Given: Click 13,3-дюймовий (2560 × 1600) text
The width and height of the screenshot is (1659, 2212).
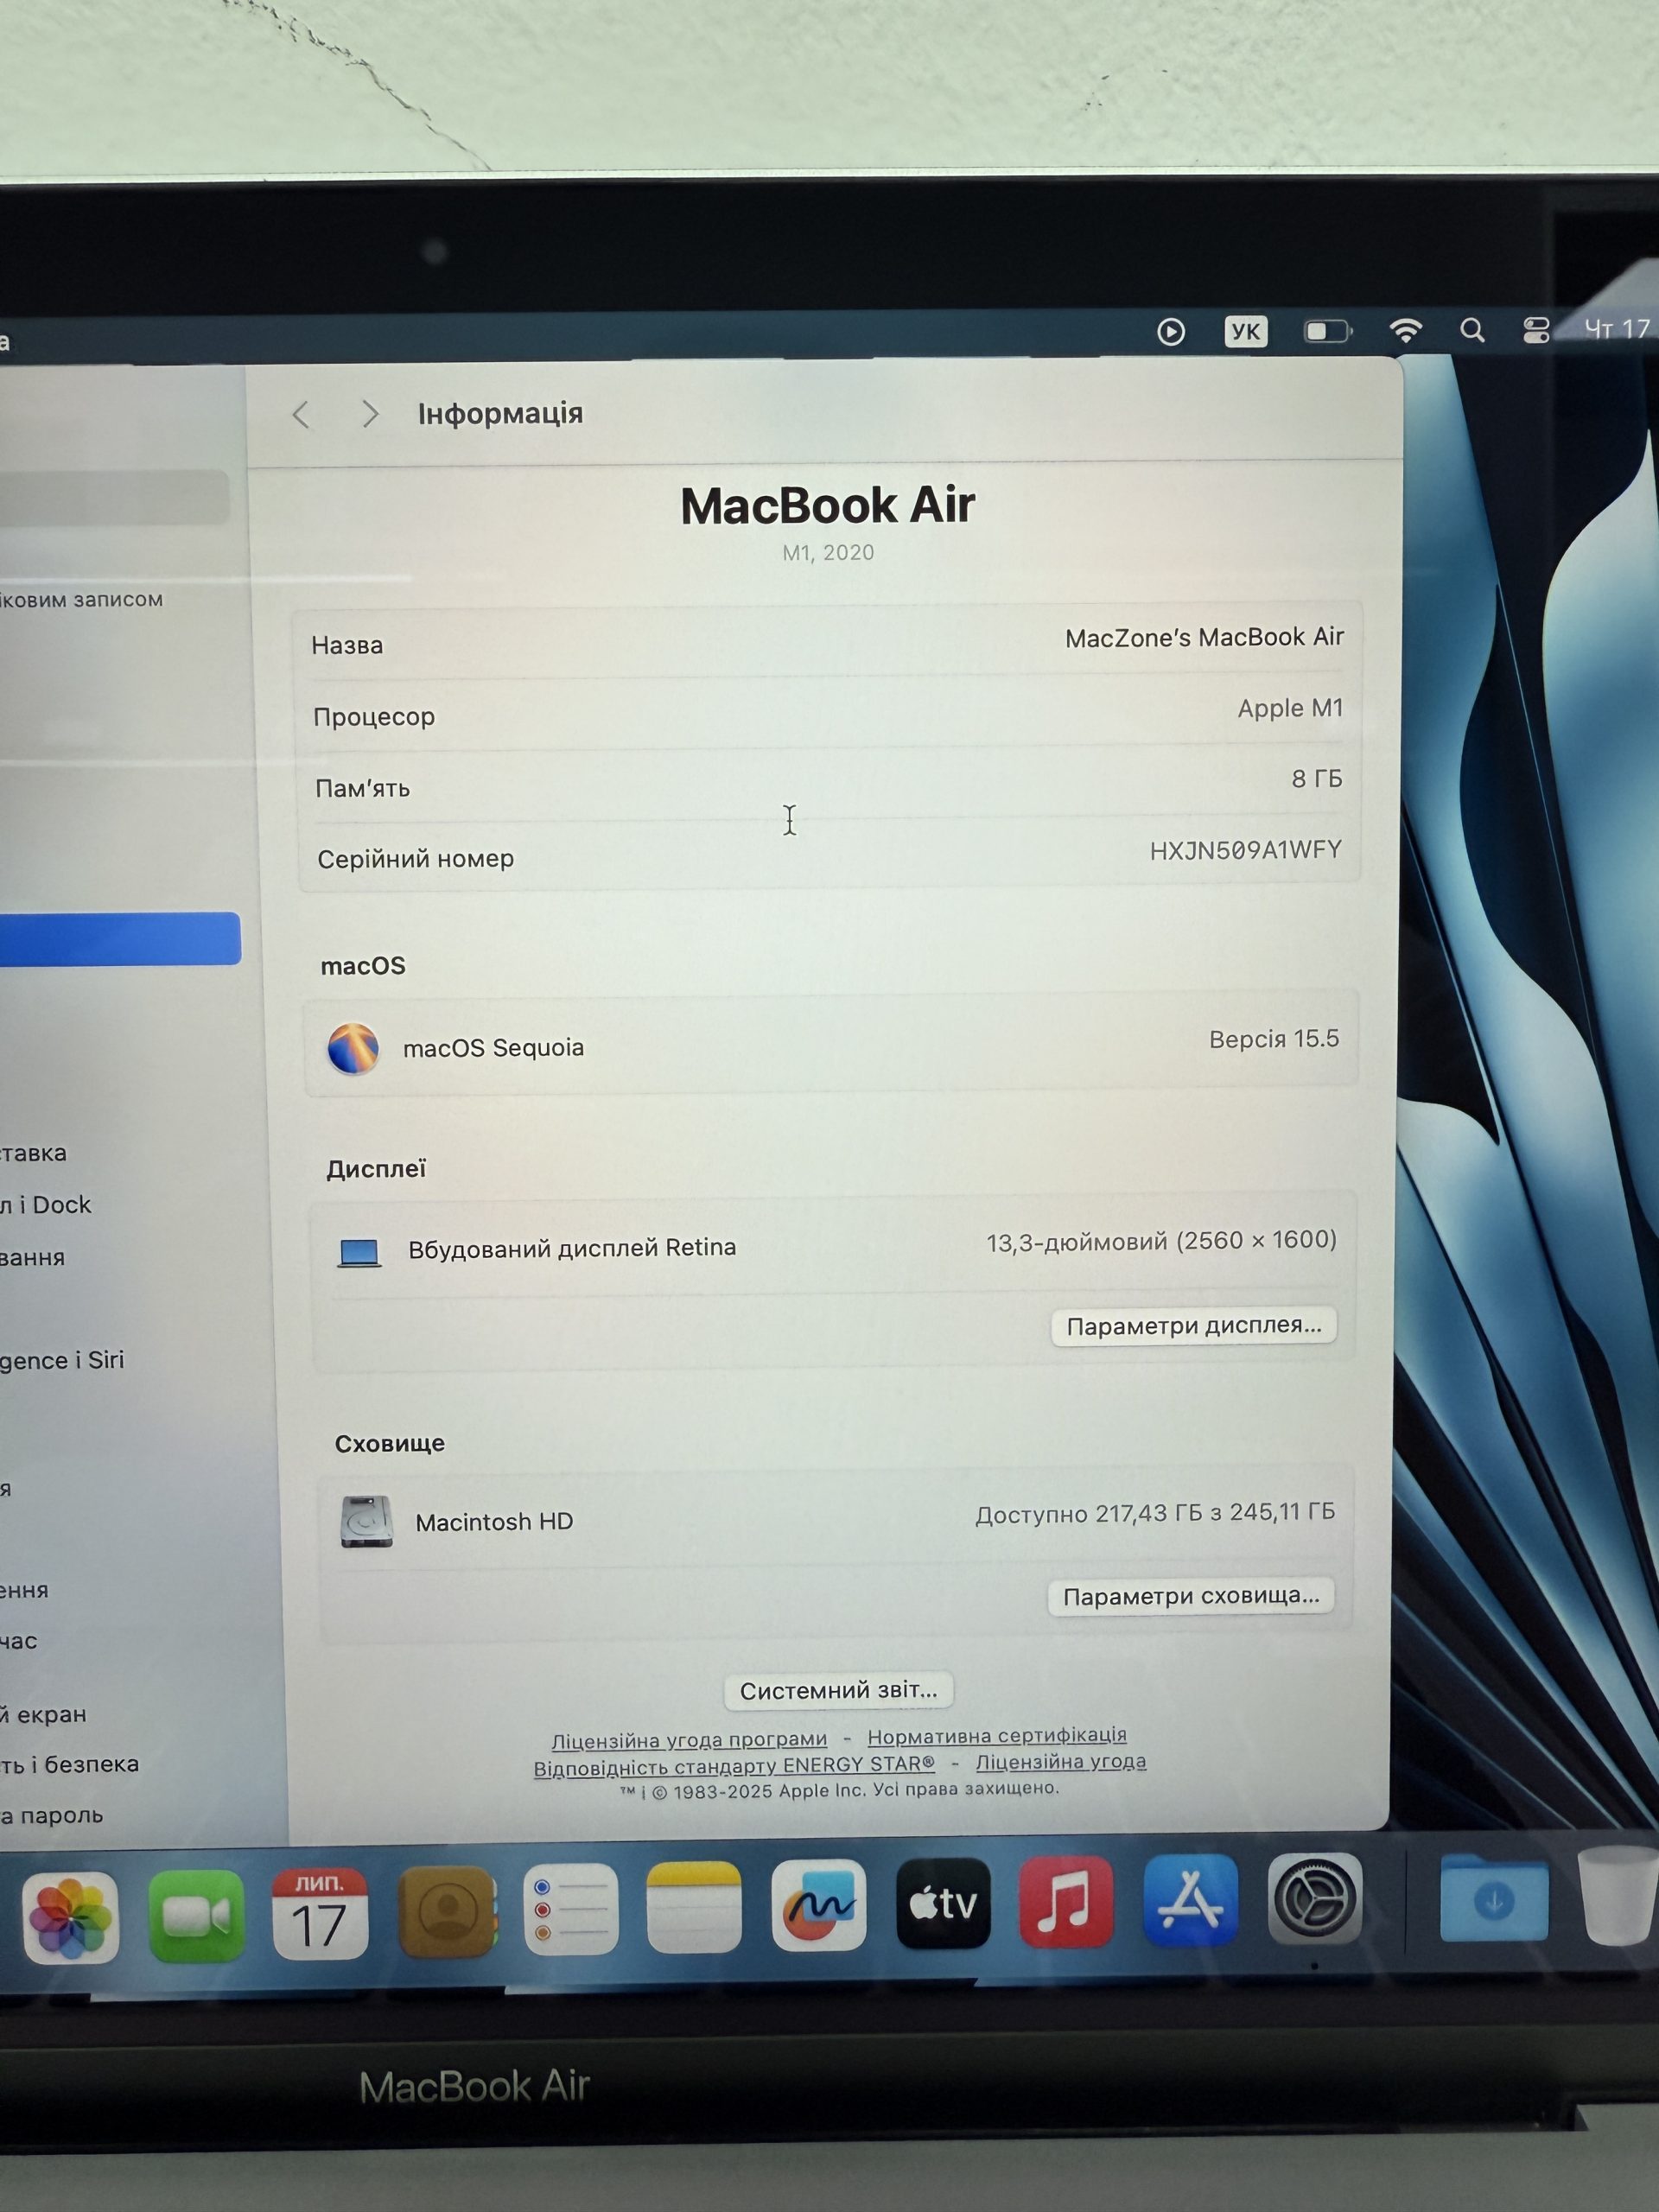Looking at the screenshot, I should click(x=1161, y=1241).
